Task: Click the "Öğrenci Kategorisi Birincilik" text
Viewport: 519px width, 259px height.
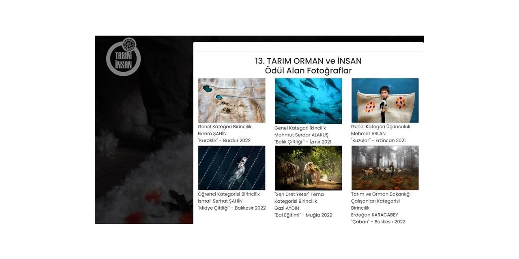Action: tap(229, 194)
